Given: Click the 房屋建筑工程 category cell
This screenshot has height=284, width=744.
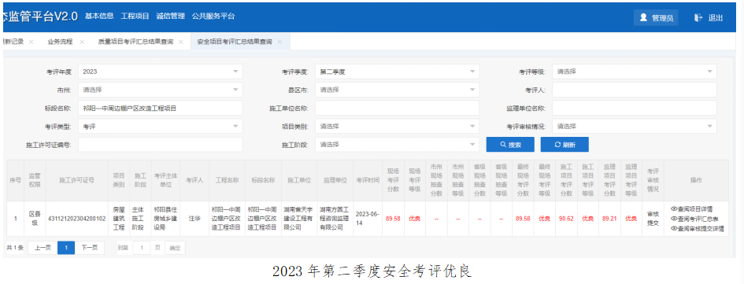Looking at the screenshot, I should [x=119, y=219].
